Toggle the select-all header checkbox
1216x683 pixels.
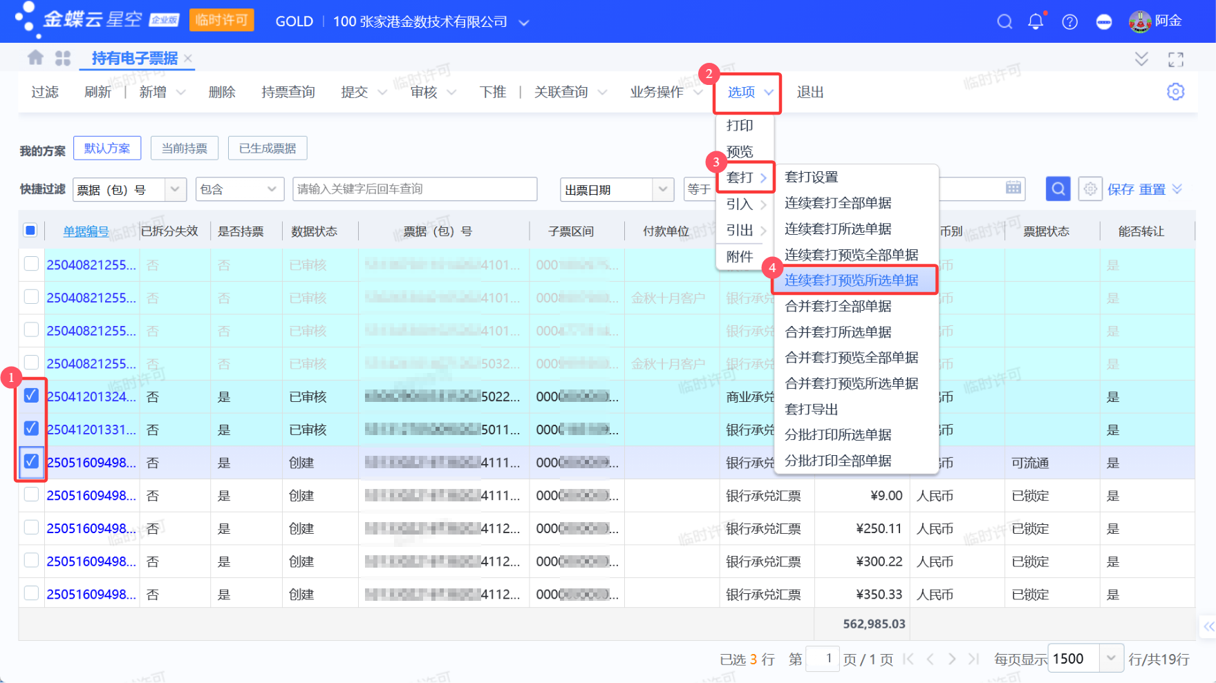point(30,231)
